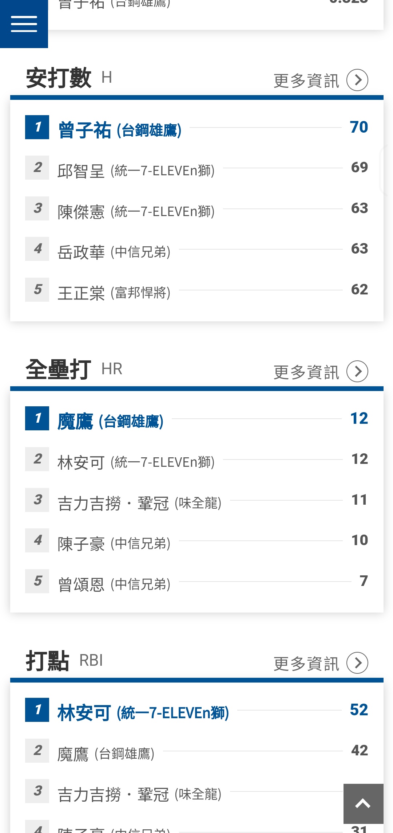Open the arrow circle beside 安打數 更多資訊
The image size is (393, 833).
tap(357, 80)
